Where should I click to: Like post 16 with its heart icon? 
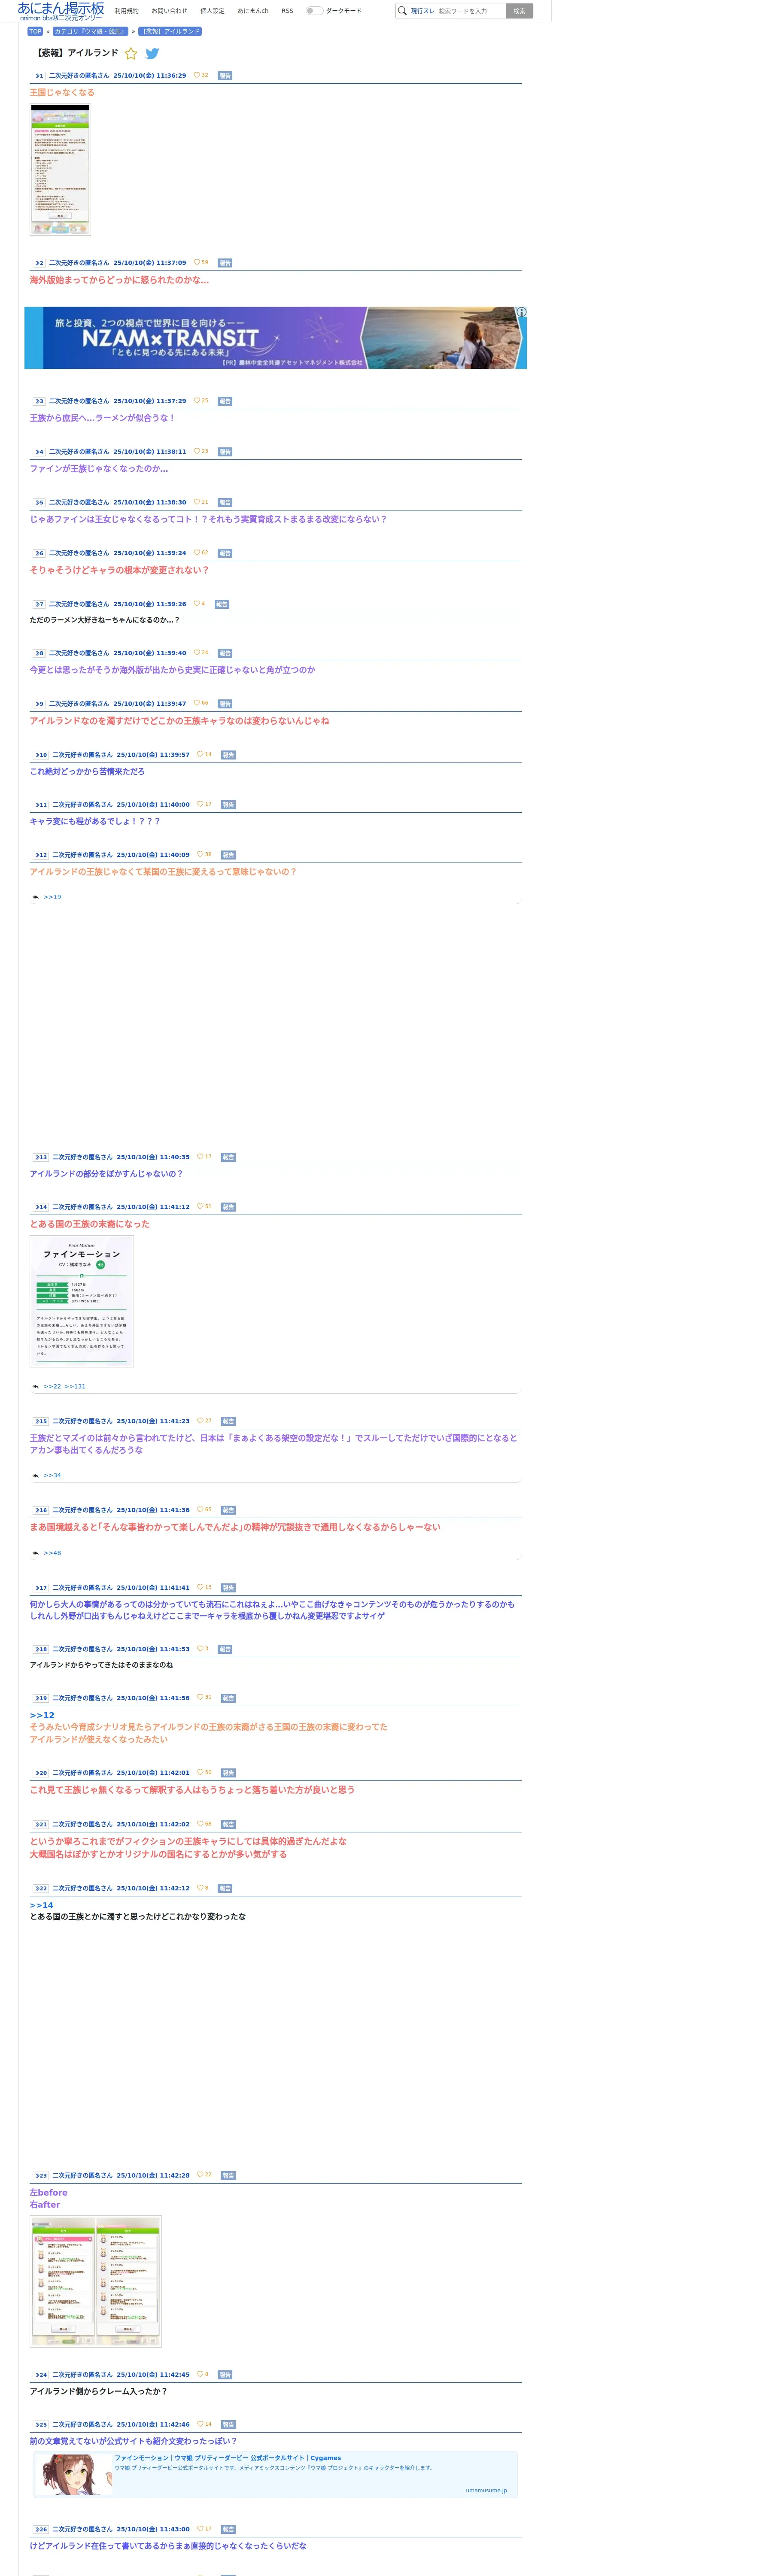[200, 1510]
